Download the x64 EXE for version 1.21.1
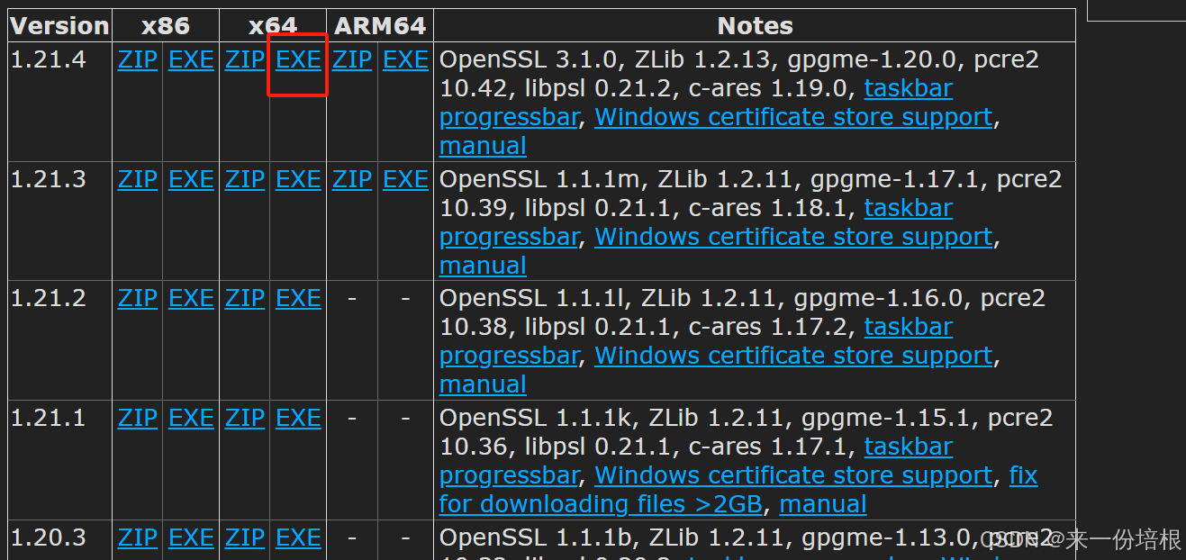 pyautogui.click(x=298, y=419)
